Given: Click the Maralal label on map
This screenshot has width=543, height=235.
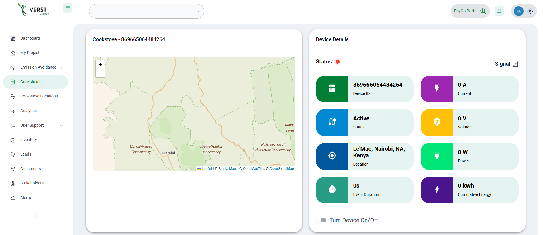Looking at the screenshot, I should click(x=168, y=153).
